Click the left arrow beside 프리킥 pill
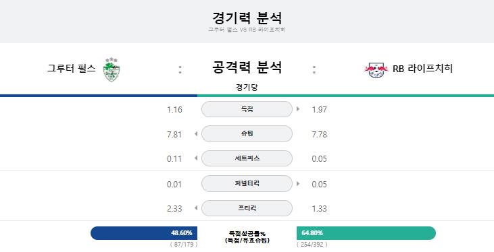The height and width of the screenshot is (252, 494). coord(196,208)
